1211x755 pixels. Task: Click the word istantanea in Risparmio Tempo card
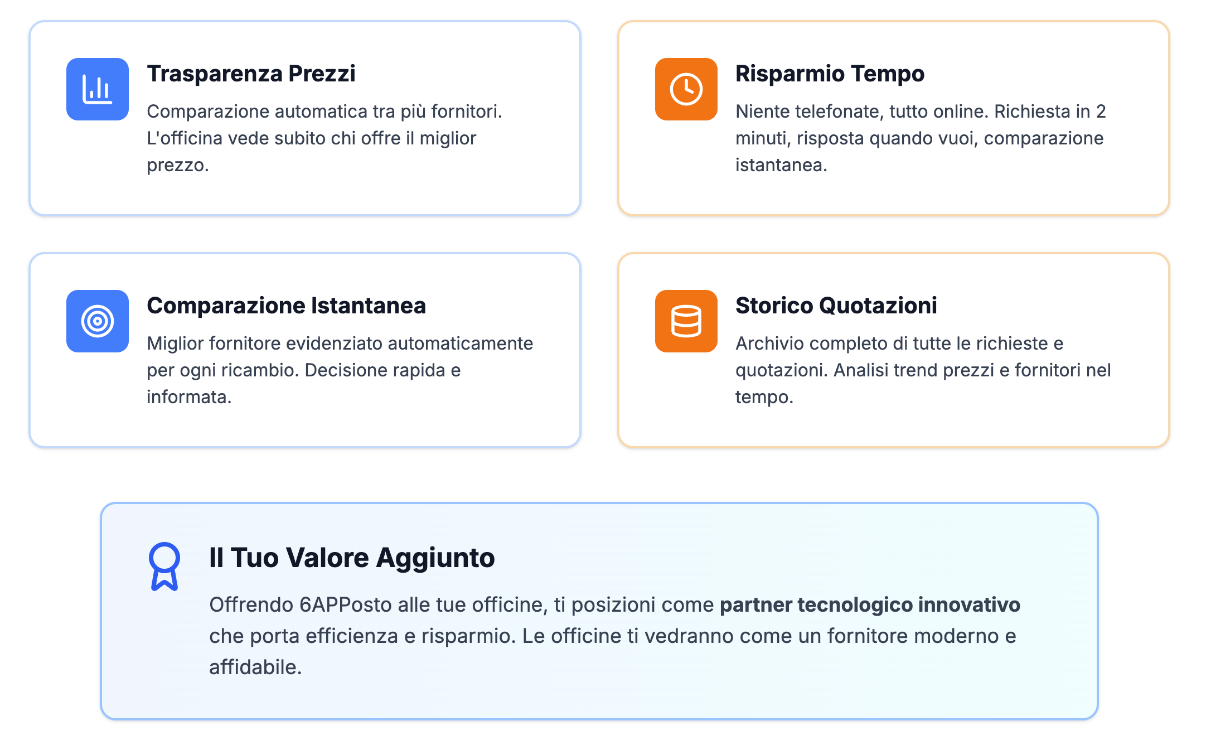[x=781, y=165]
